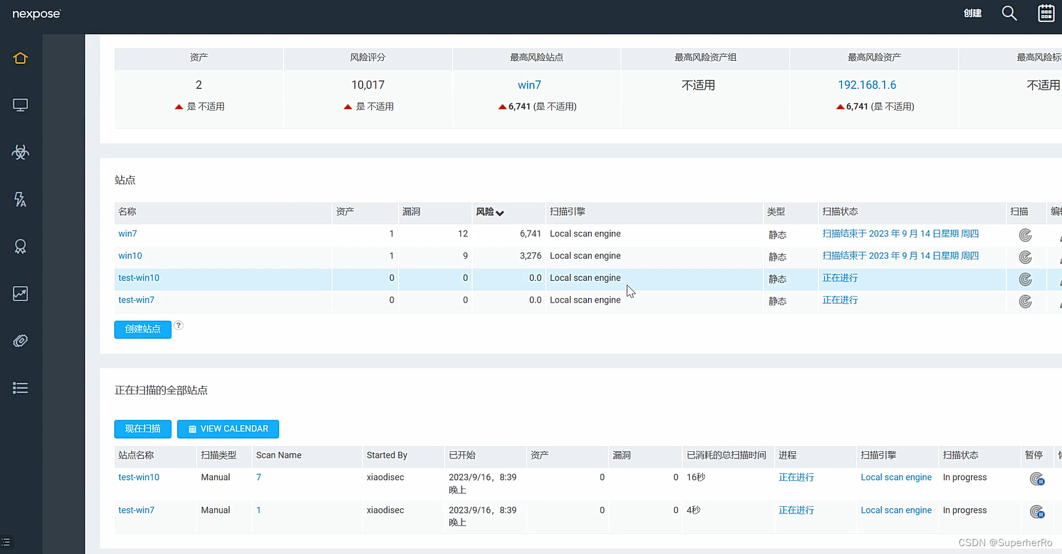Open test-win7 link in running scans
This screenshot has width=1062, height=554.
pyautogui.click(x=136, y=510)
